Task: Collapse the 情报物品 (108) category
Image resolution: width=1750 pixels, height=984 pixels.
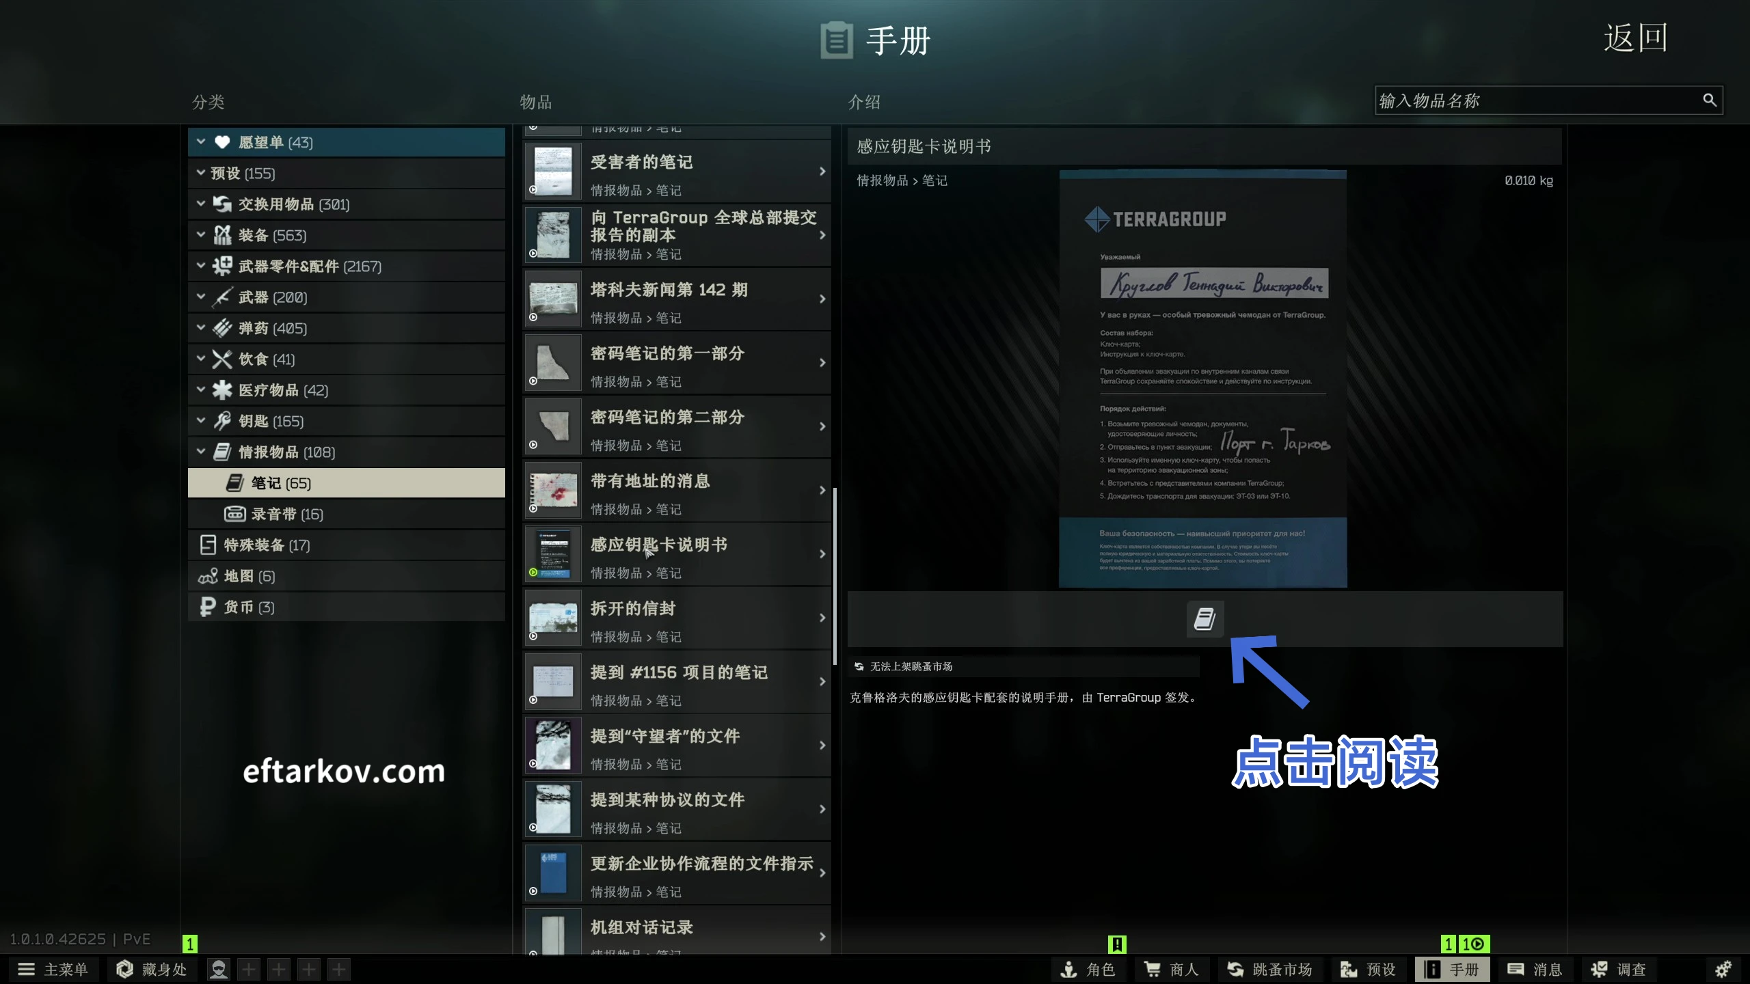Action: (201, 452)
